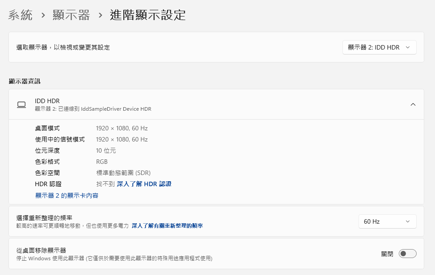Screen dimensions: 435x275
Task: Click the 進階顯示設定 page title
Action: [147, 15]
